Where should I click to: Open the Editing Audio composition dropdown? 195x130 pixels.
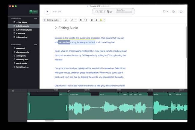(52, 20)
